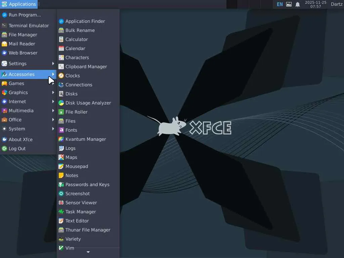Launch Bulk Rename via its icon
This screenshot has height=258, width=344.
click(61, 30)
